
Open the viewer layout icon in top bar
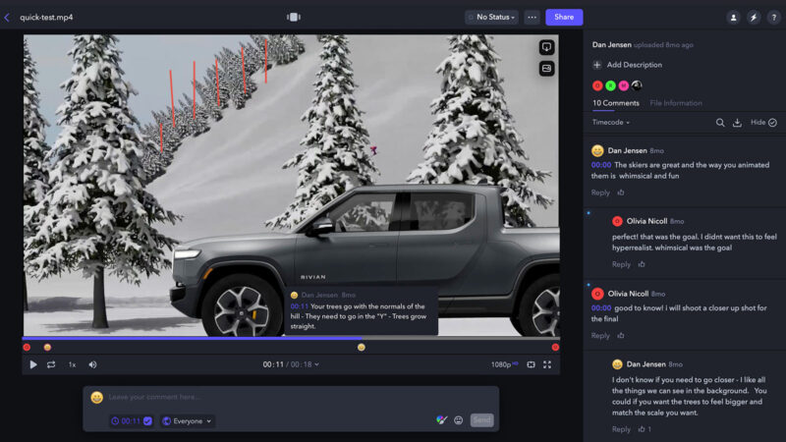[294, 17]
